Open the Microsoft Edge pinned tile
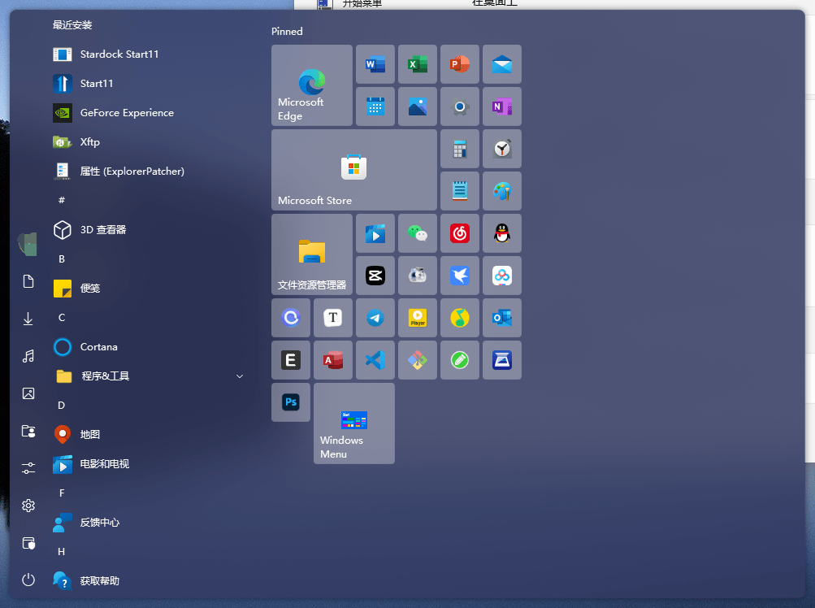 point(312,85)
